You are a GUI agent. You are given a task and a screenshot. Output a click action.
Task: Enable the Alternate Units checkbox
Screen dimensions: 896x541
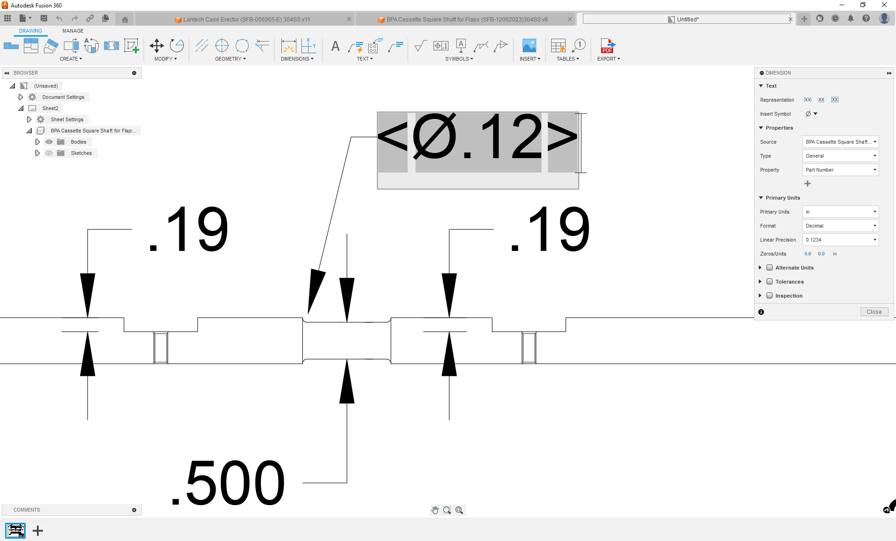click(770, 268)
